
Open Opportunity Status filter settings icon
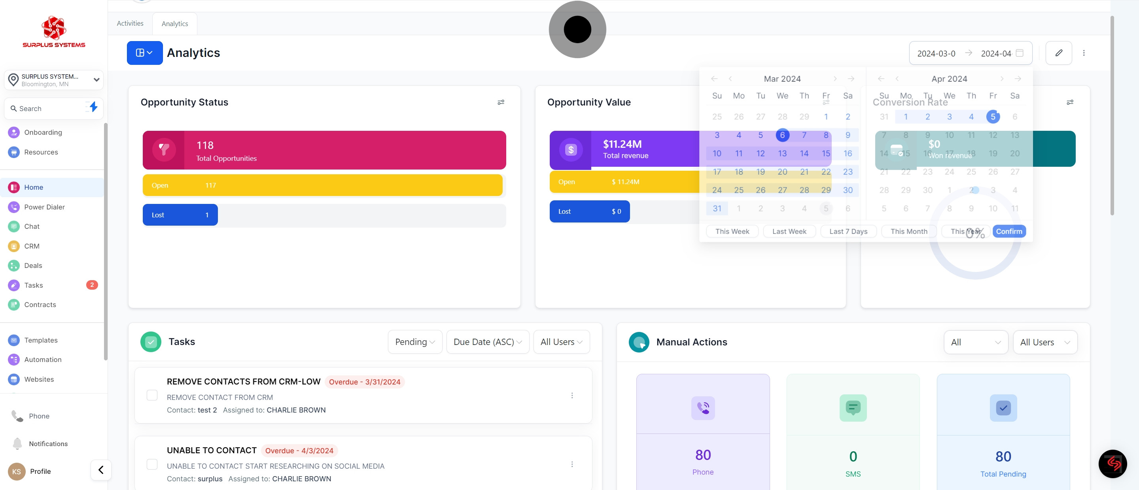[501, 102]
